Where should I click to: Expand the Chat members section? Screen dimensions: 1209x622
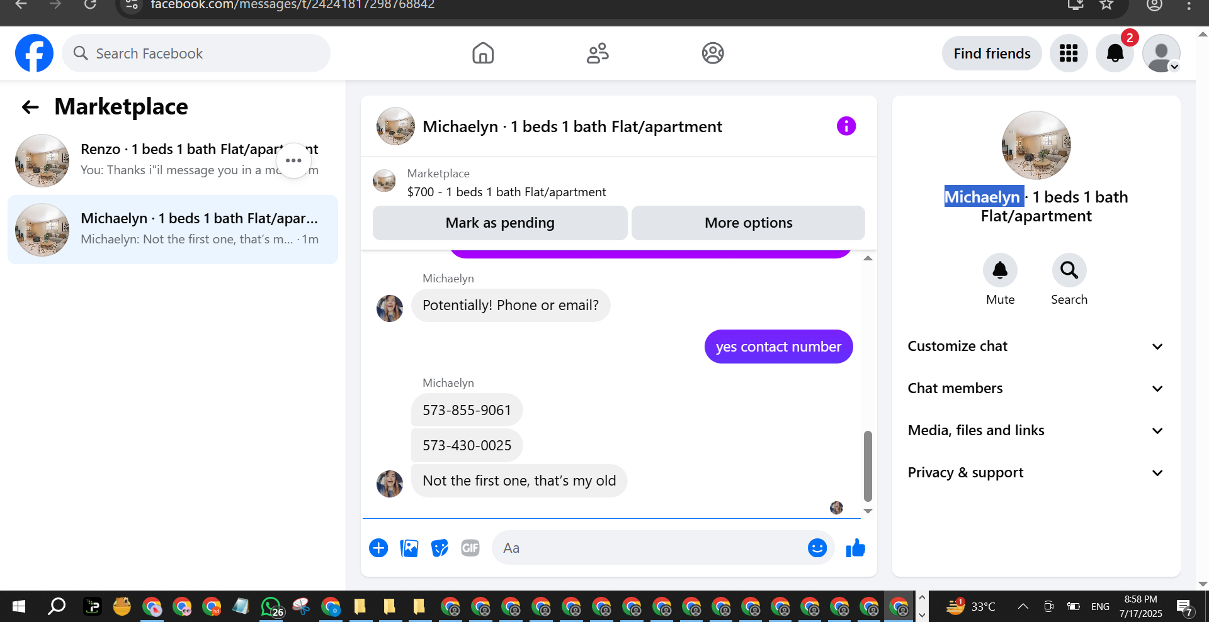pyautogui.click(x=1036, y=389)
